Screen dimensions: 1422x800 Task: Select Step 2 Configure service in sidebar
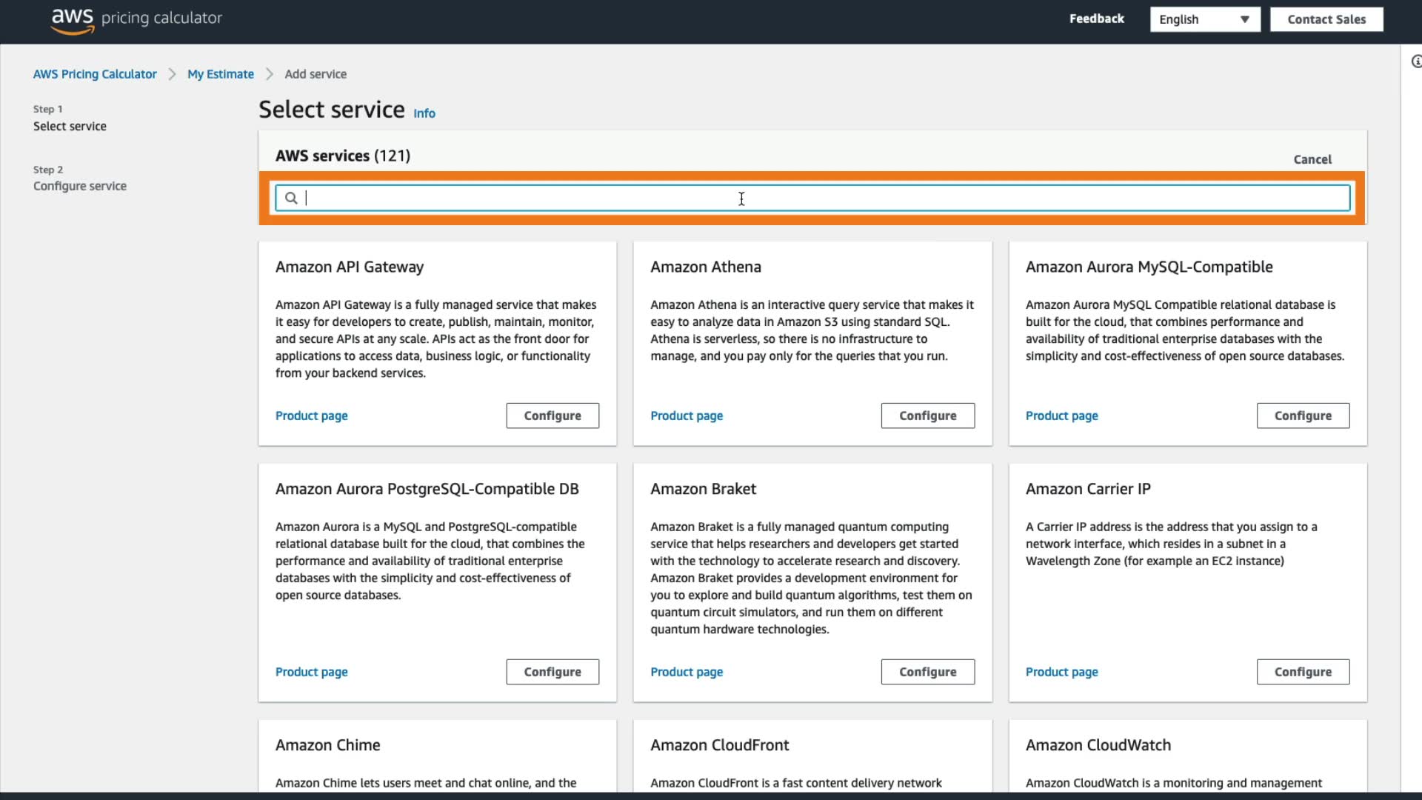tap(79, 186)
